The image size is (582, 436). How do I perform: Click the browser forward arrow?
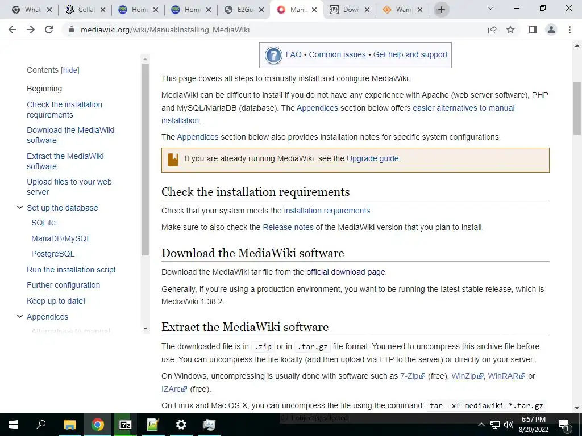[31, 30]
